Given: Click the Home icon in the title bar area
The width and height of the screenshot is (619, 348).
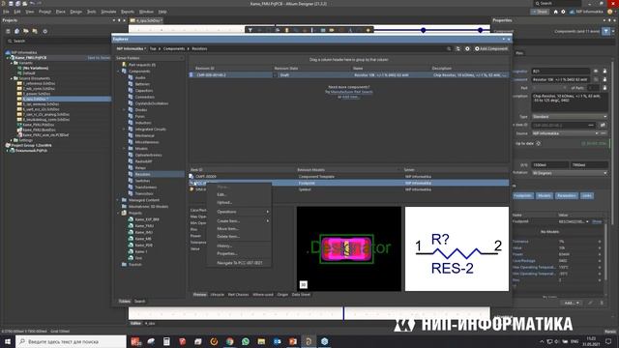Looking at the screenshot, I should [556, 12].
